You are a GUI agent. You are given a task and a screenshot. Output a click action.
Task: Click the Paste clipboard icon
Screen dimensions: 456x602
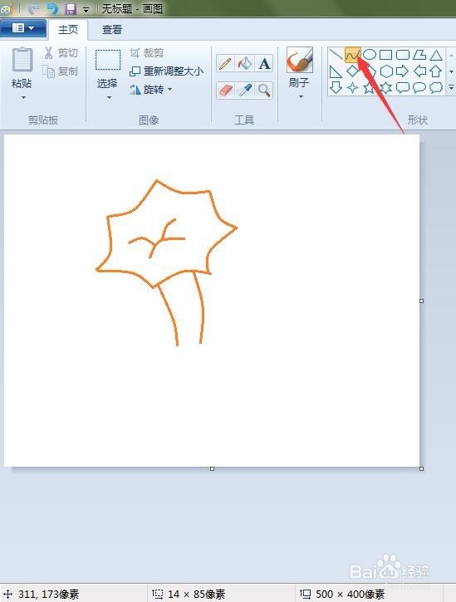(x=22, y=60)
